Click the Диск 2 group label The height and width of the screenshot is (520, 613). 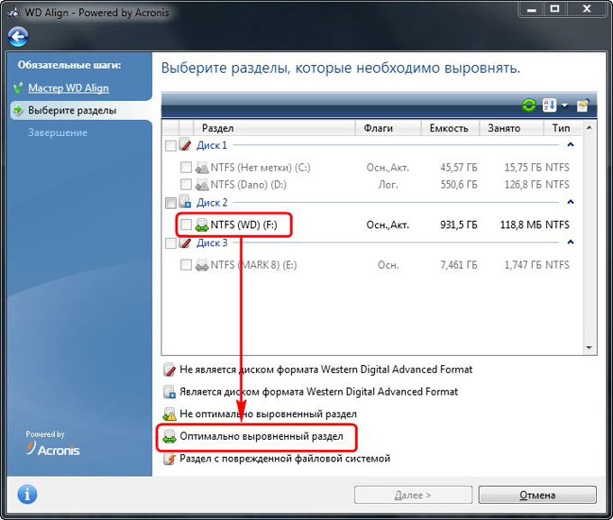click(x=212, y=203)
